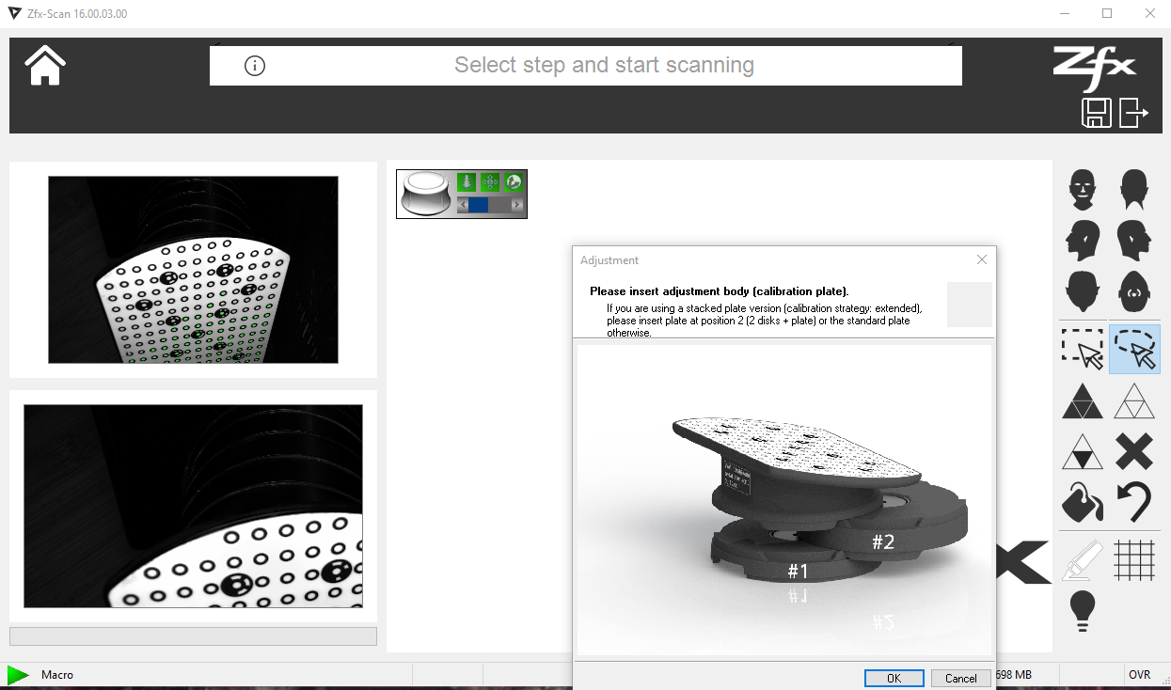Click the undo curved arrow icon

(x=1134, y=502)
